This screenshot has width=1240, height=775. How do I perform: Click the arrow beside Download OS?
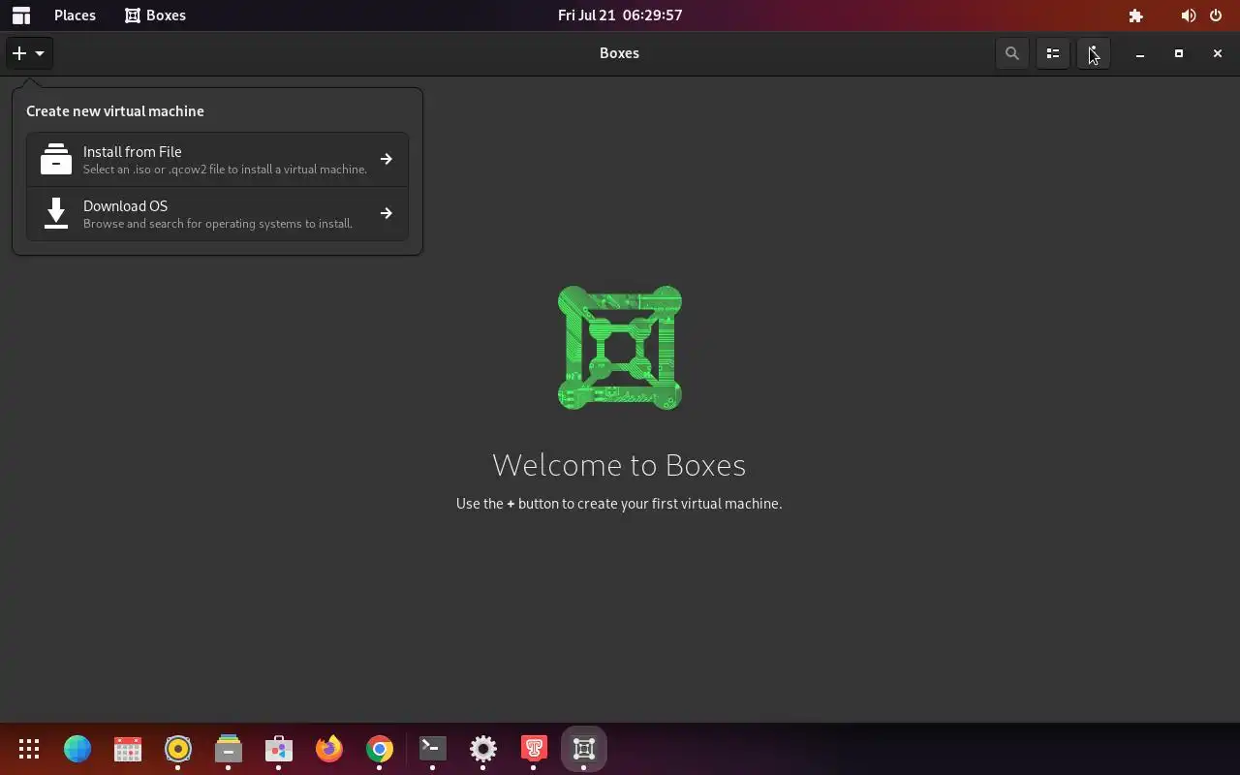(x=387, y=213)
